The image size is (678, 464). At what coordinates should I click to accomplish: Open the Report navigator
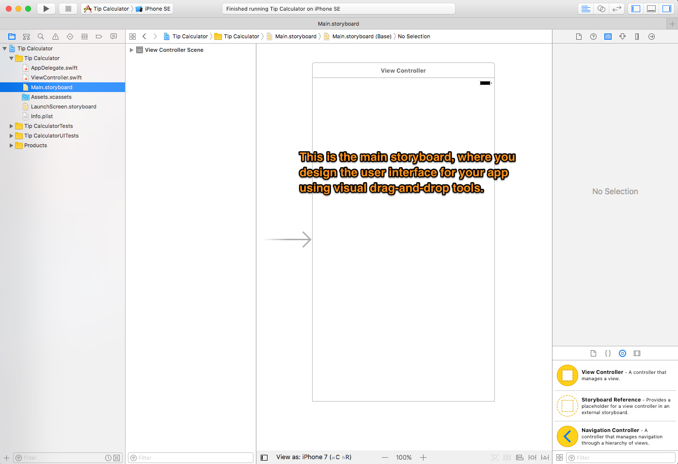(x=113, y=36)
